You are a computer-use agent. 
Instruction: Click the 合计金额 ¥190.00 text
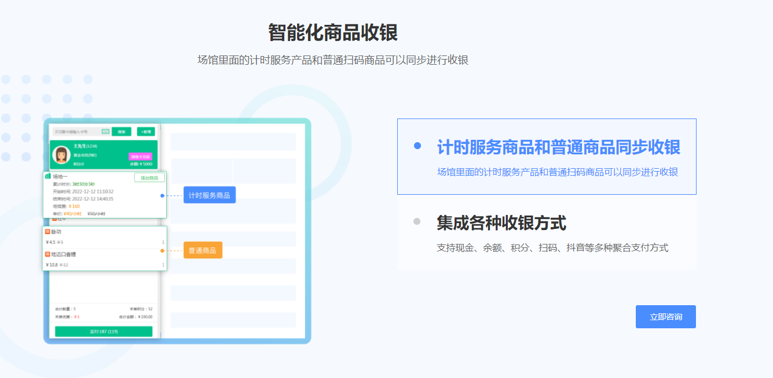click(x=135, y=317)
